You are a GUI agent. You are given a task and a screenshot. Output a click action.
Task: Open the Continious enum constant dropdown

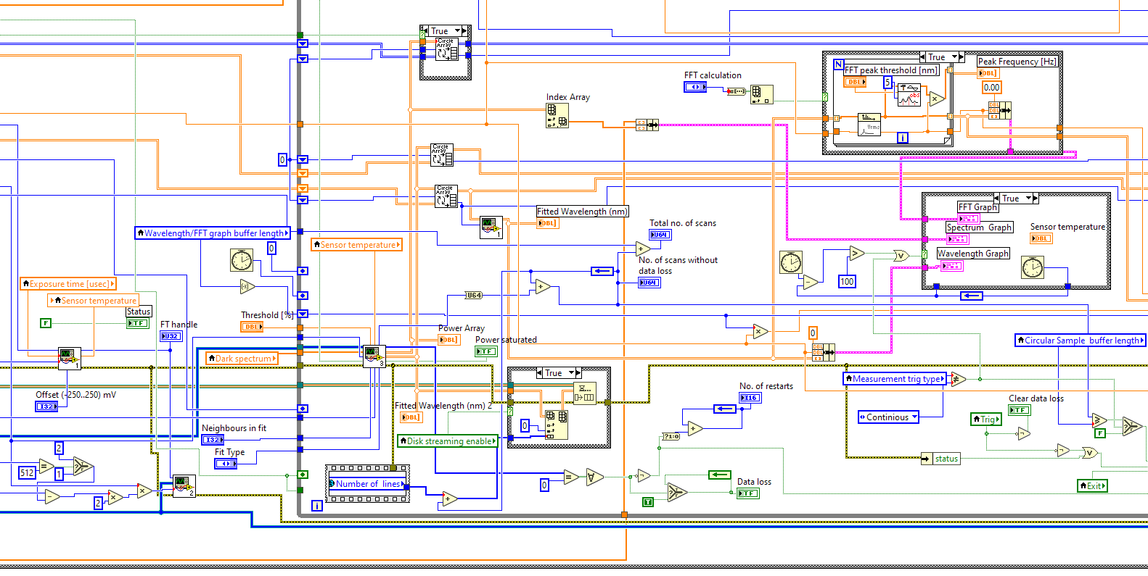(888, 417)
